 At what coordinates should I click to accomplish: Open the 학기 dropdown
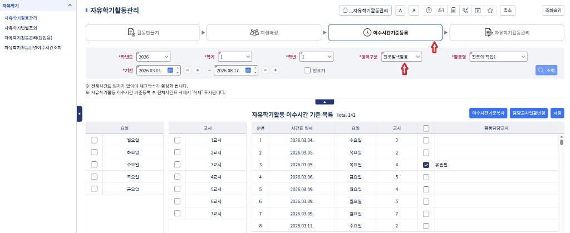pos(235,57)
